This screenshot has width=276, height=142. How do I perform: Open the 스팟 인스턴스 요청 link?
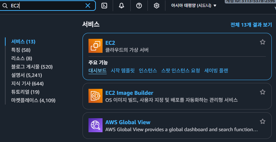click(x=180, y=71)
